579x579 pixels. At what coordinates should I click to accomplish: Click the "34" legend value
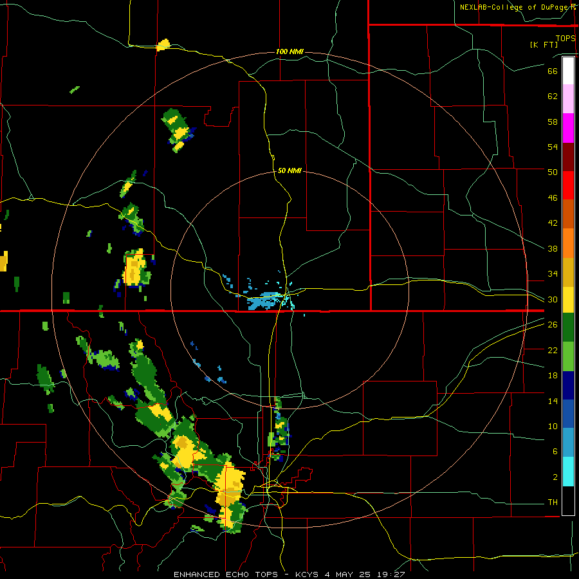(553, 273)
